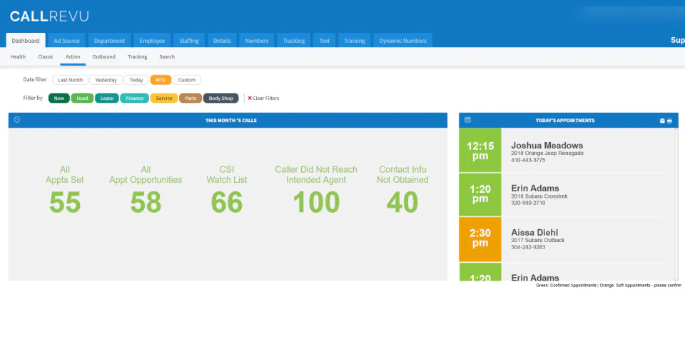
Task: Click phone number 410-443-3775
Action: click(x=528, y=160)
